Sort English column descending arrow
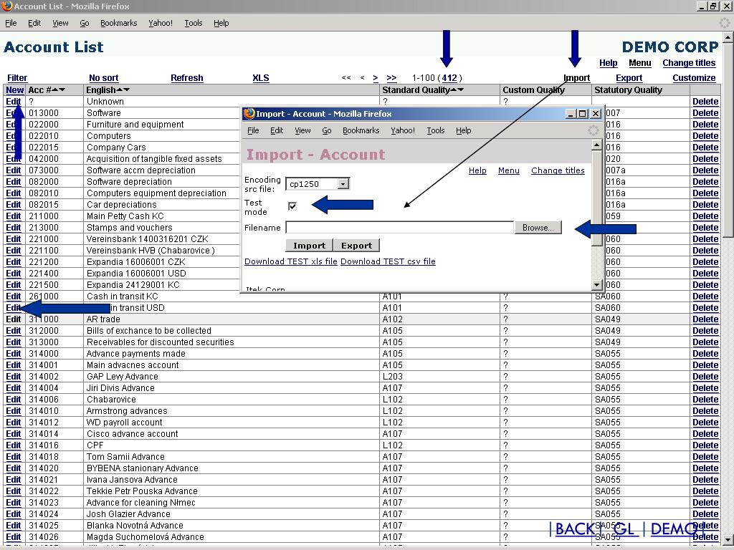 [x=126, y=90]
